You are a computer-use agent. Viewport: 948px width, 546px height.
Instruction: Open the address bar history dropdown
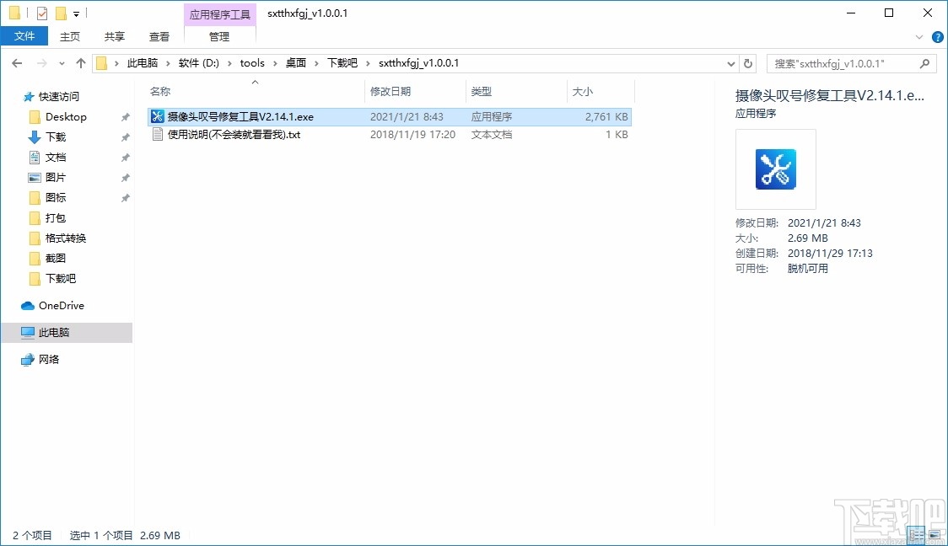[730, 62]
